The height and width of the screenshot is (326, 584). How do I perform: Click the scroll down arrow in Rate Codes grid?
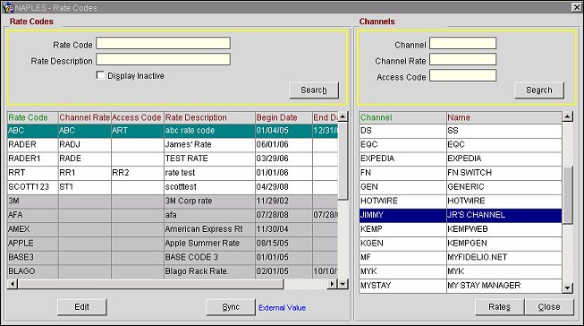click(x=343, y=284)
